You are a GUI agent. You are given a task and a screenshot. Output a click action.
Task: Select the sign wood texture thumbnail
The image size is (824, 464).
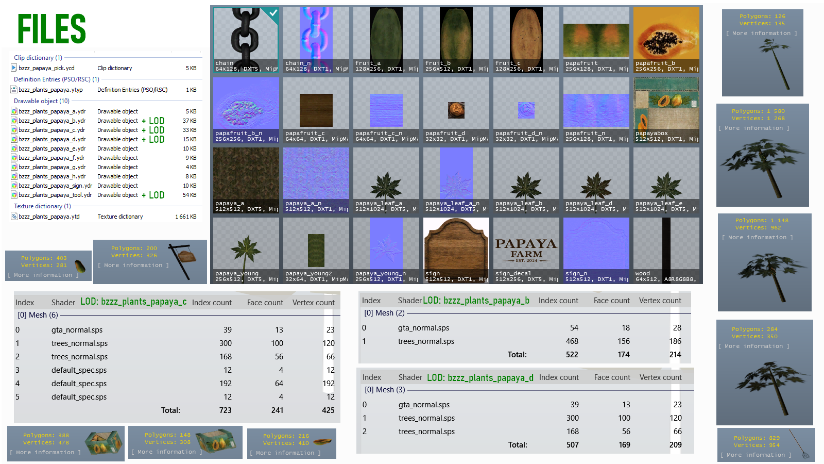click(456, 250)
